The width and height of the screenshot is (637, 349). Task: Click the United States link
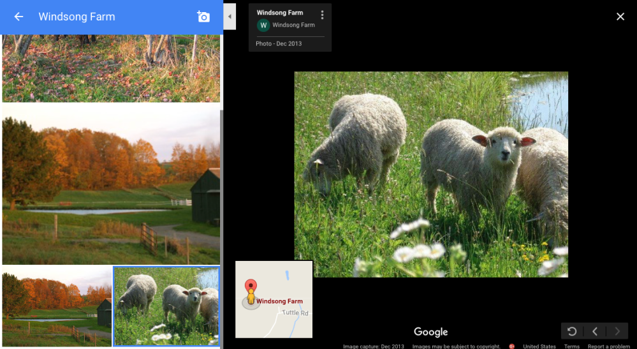[x=539, y=346]
